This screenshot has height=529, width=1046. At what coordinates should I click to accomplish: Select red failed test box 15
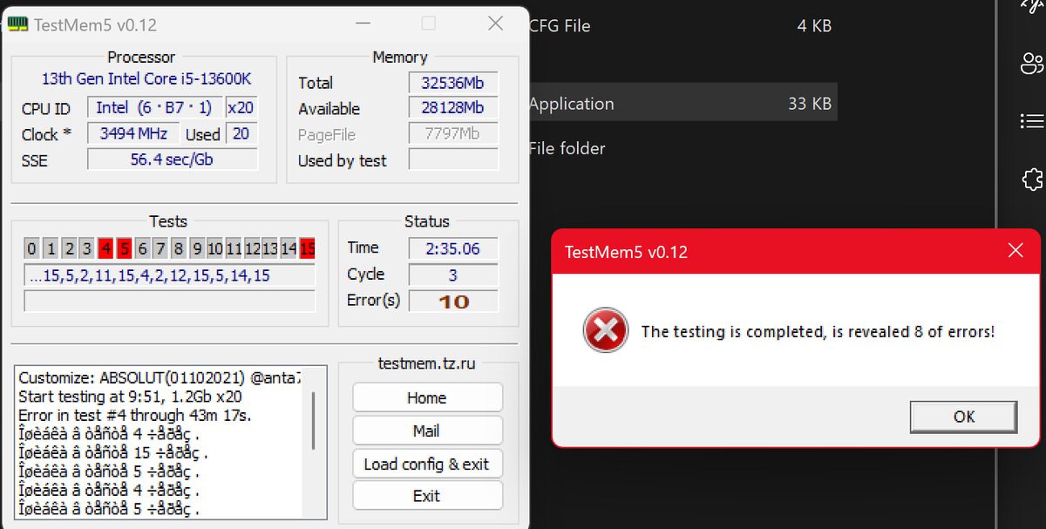[307, 248]
